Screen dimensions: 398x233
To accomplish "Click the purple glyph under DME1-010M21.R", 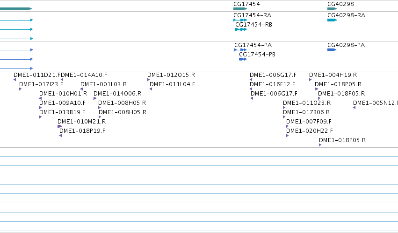I will point(60,126).
